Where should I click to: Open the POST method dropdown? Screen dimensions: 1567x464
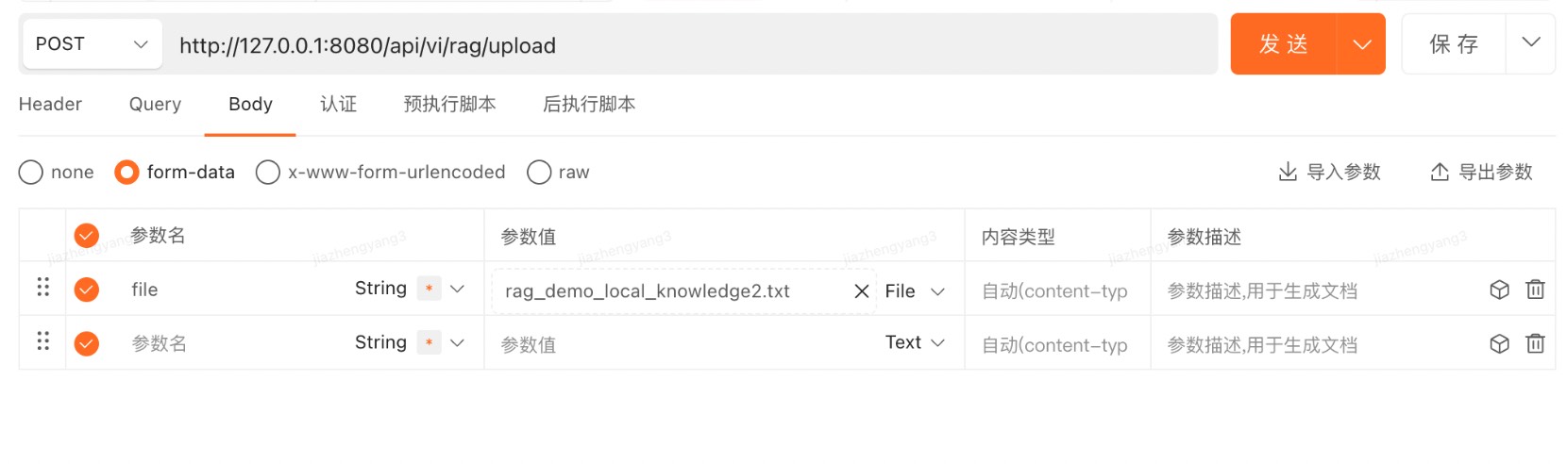[x=92, y=44]
